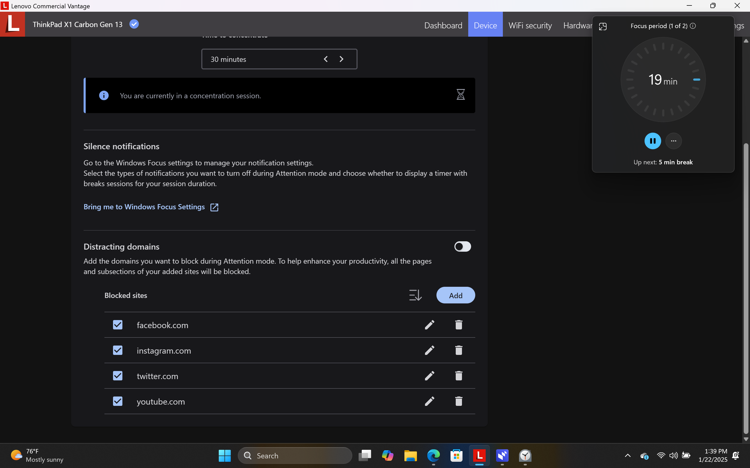
Task: Open Task View from the taskbar
Action: point(365,456)
